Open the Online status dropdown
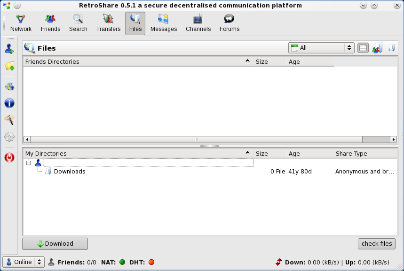Screen dimensions: 404x271 pyautogui.click(x=24, y=262)
